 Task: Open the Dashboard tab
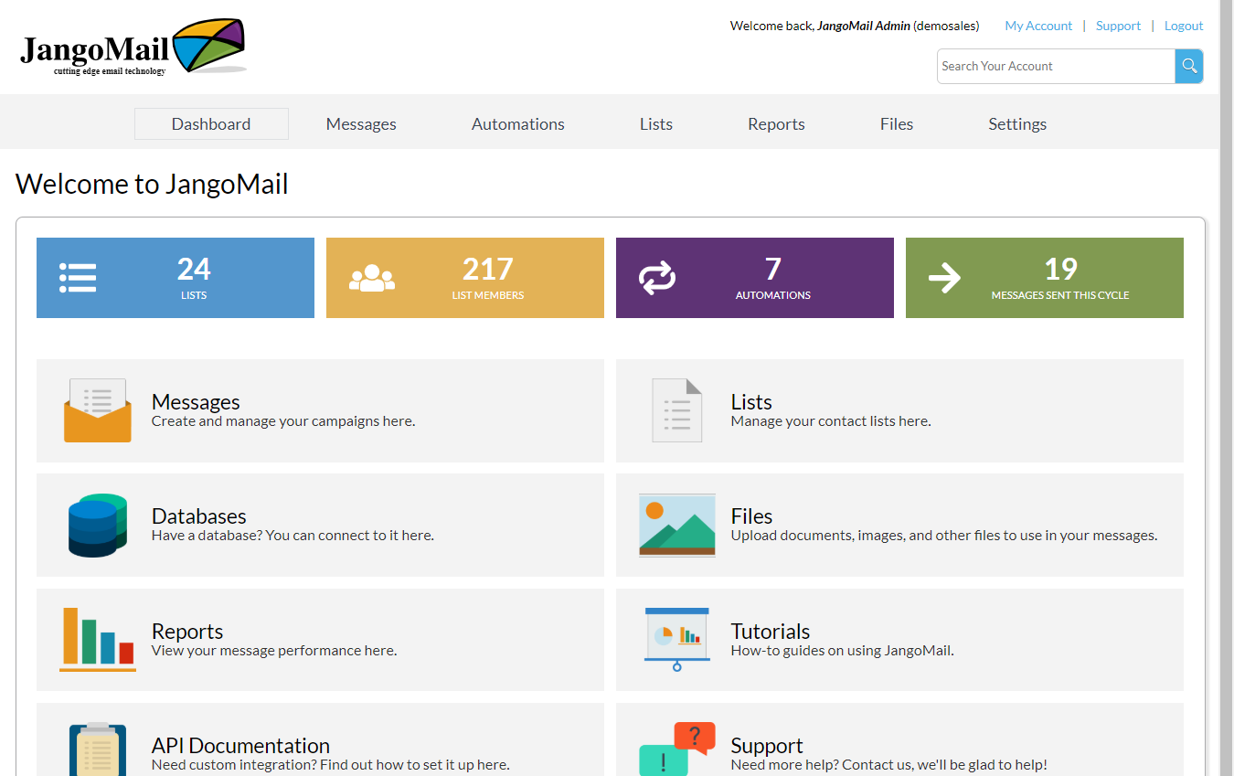tap(211, 124)
